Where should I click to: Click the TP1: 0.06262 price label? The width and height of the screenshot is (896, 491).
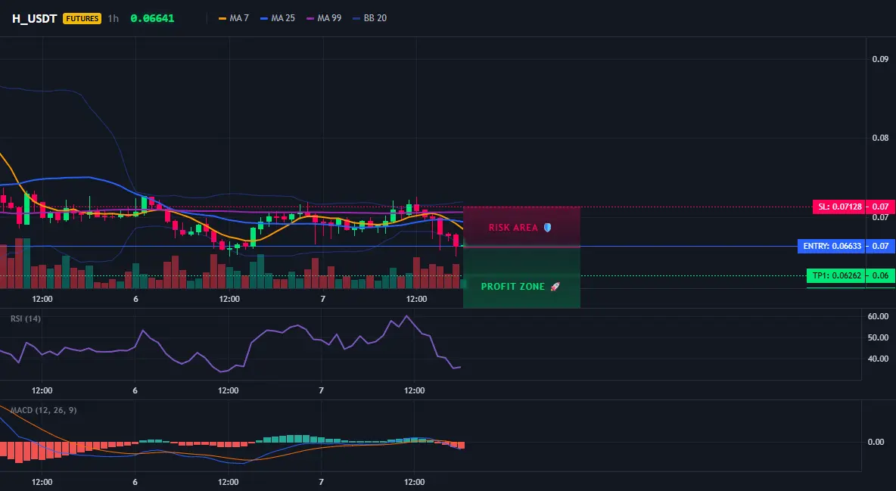(x=836, y=275)
